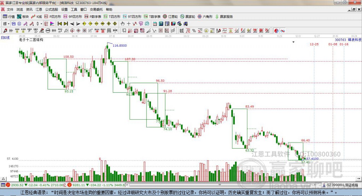Switch to K线 view button
This screenshot has height=196, width=362.
click(x=36, y=17)
